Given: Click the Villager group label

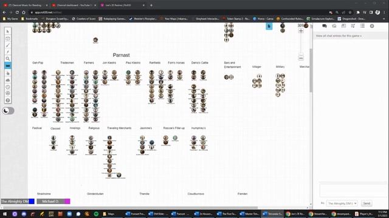Looking at the screenshot, I should click(x=256, y=67).
